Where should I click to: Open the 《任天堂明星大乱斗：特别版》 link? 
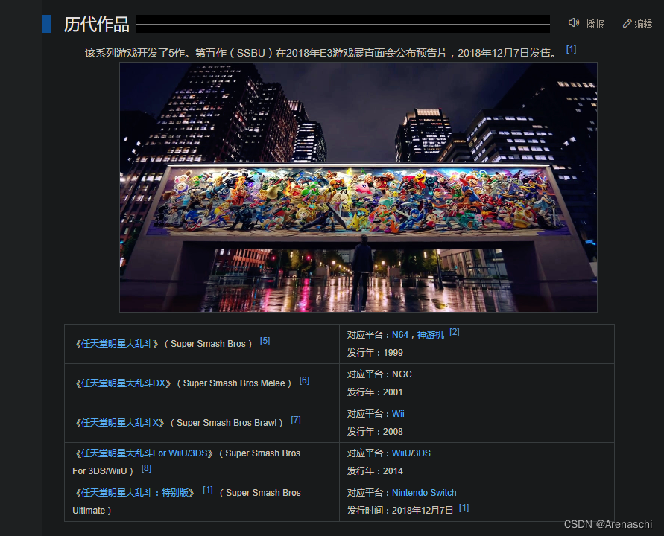(x=135, y=492)
